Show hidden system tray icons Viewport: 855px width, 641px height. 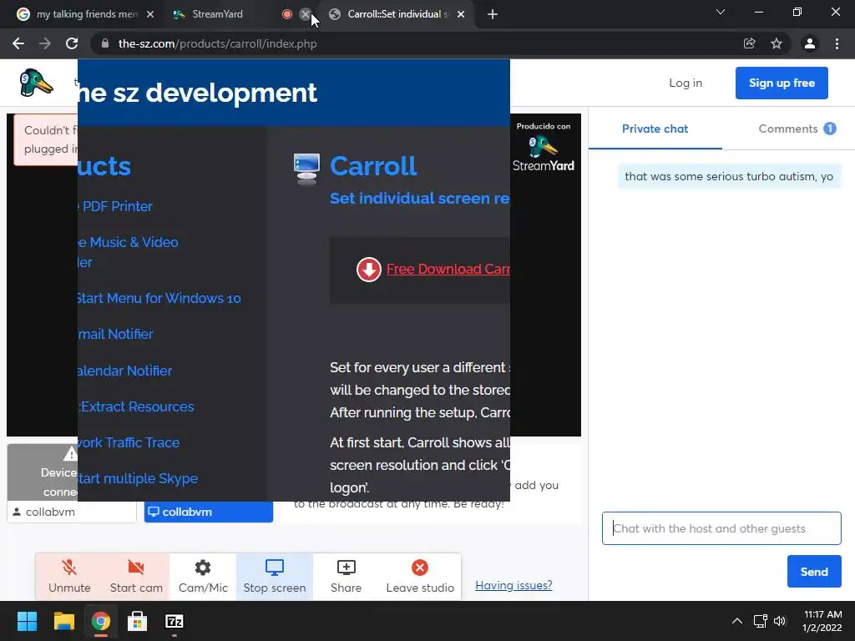point(736,621)
